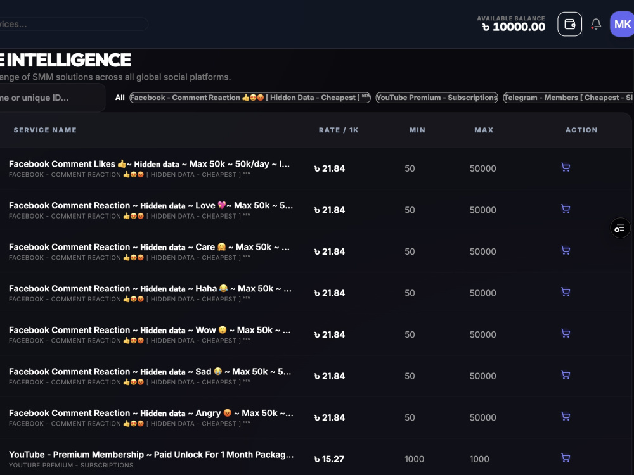The height and width of the screenshot is (475, 634).
Task: Add YouTube Premium Membership to cart
Action: [x=566, y=458]
